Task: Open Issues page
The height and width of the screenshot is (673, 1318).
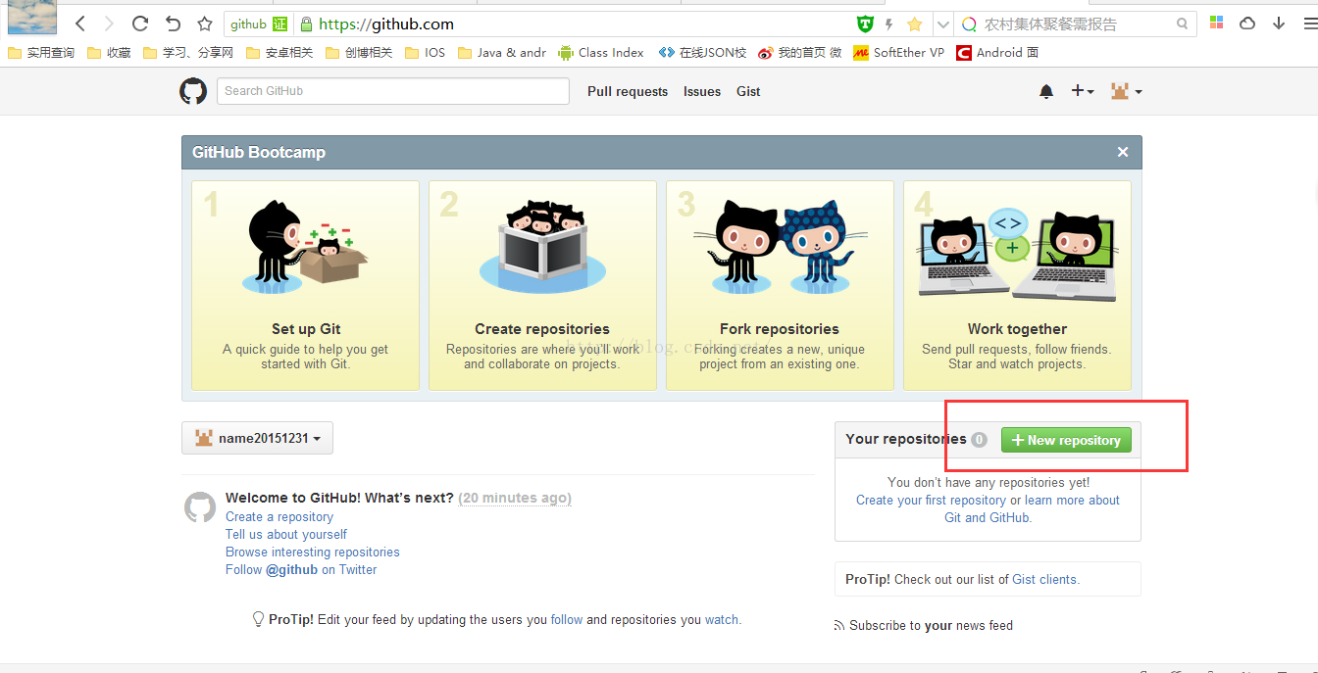Action: pos(702,91)
